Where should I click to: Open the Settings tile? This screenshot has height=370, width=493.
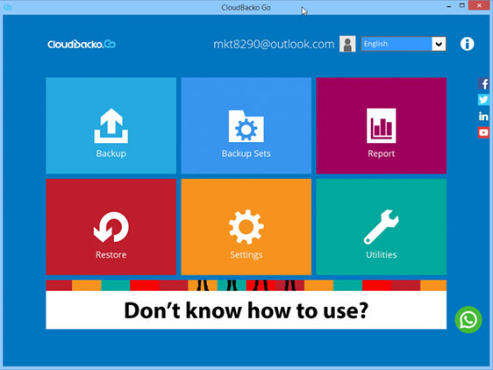pos(246,227)
